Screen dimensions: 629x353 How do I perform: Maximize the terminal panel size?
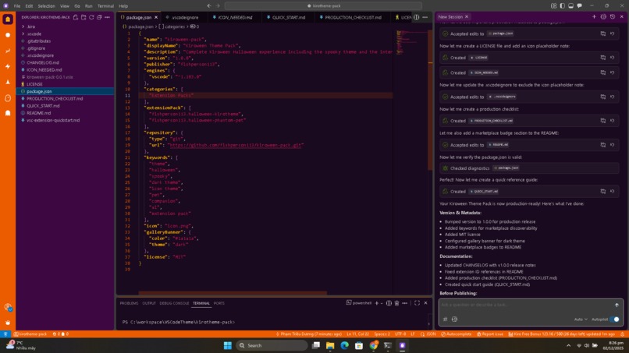click(x=417, y=303)
